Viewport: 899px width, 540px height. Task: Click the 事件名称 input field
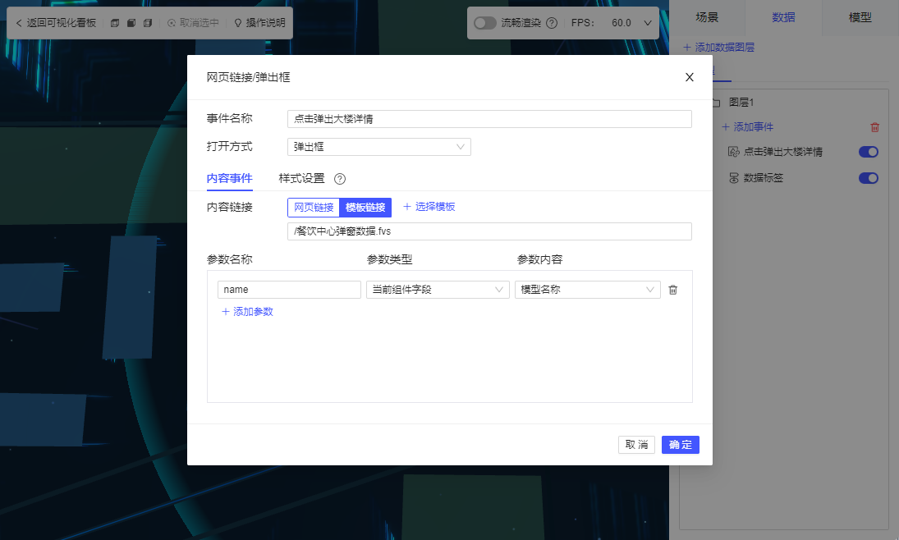pos(489,119)
